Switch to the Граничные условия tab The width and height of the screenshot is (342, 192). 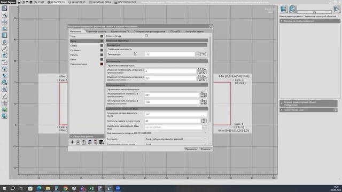[x=96, y=31]
